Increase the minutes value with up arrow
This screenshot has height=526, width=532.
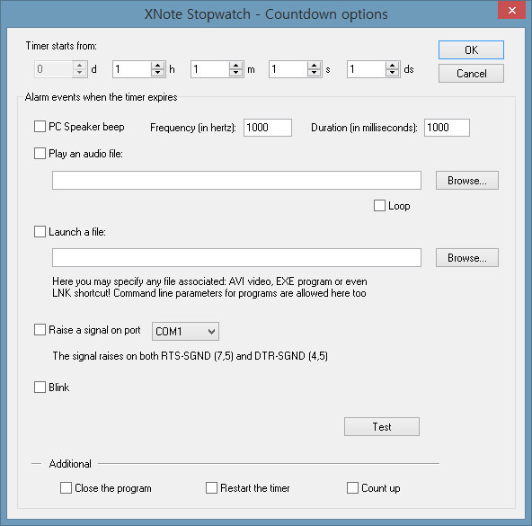(235, 66)
